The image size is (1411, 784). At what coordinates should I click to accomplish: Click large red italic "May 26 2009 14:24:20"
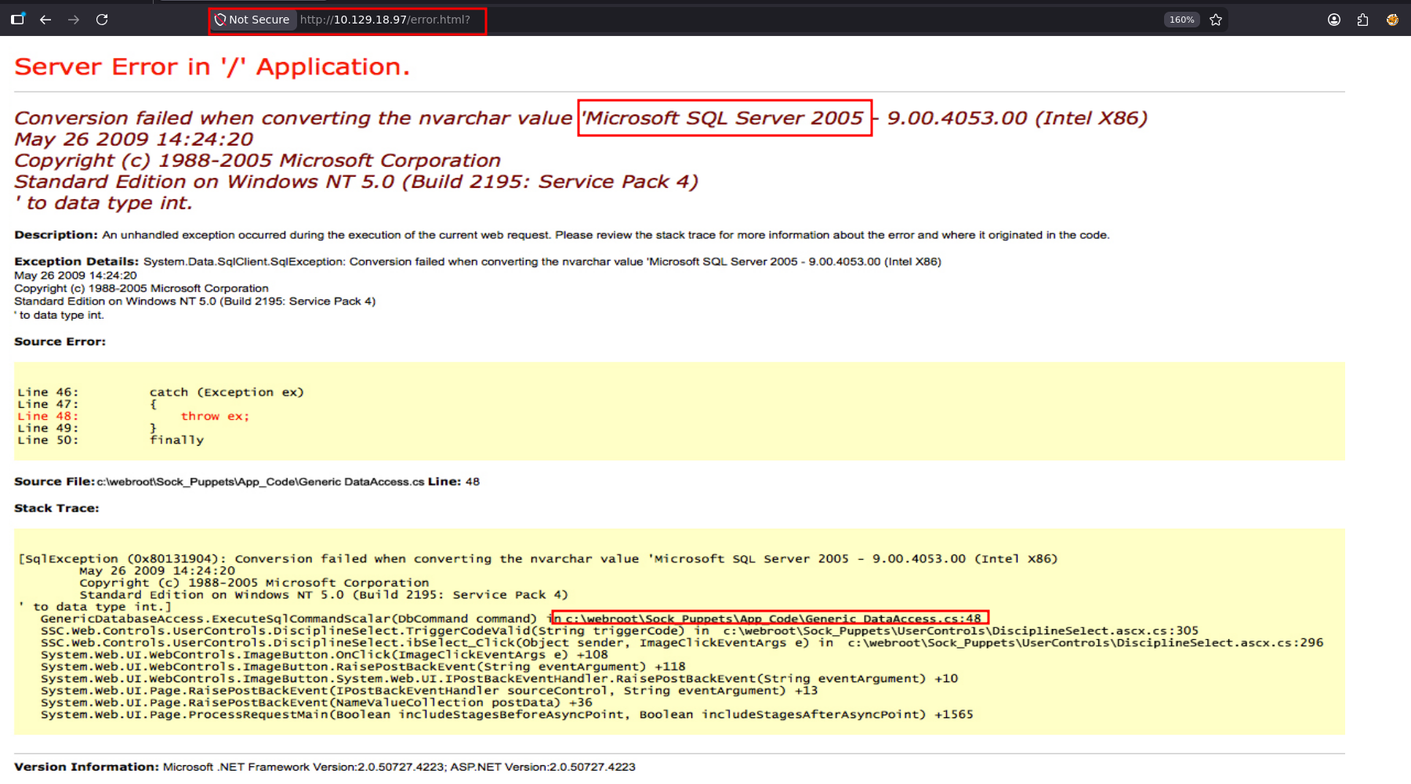(133, 139)
